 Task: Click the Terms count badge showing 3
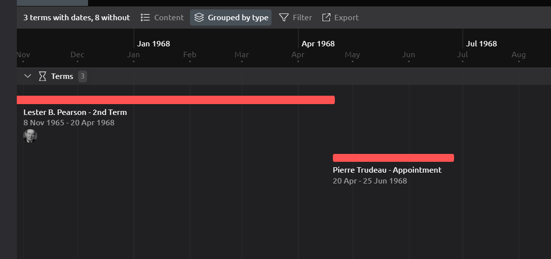83,76
